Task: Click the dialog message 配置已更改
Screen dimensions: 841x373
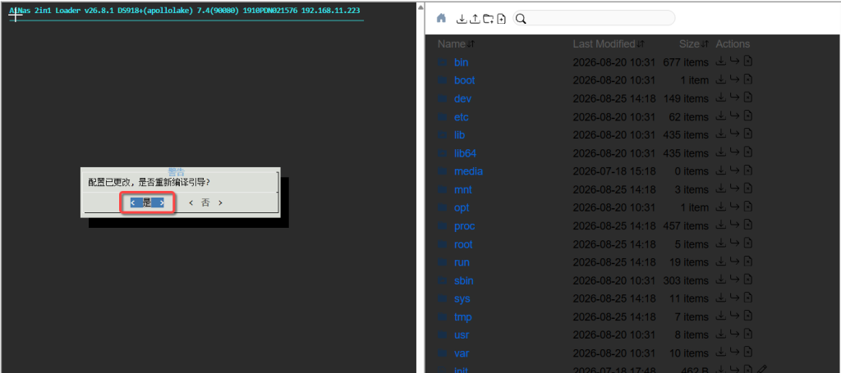Action: tap(149, 183)
